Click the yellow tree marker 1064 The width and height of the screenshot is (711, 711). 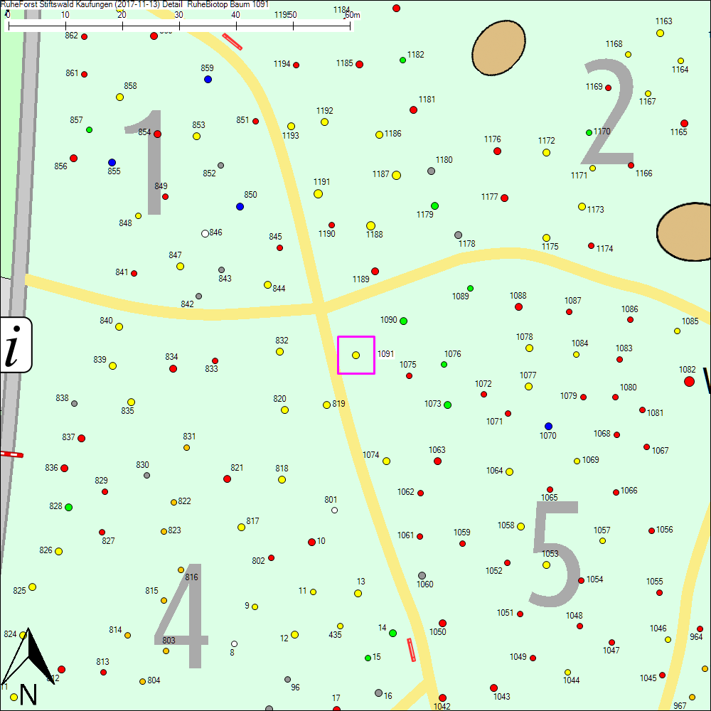click(x=509, y=472)
